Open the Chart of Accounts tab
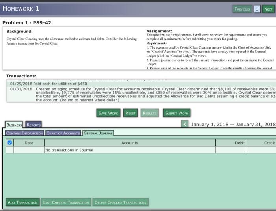 (x=63, y=133)
